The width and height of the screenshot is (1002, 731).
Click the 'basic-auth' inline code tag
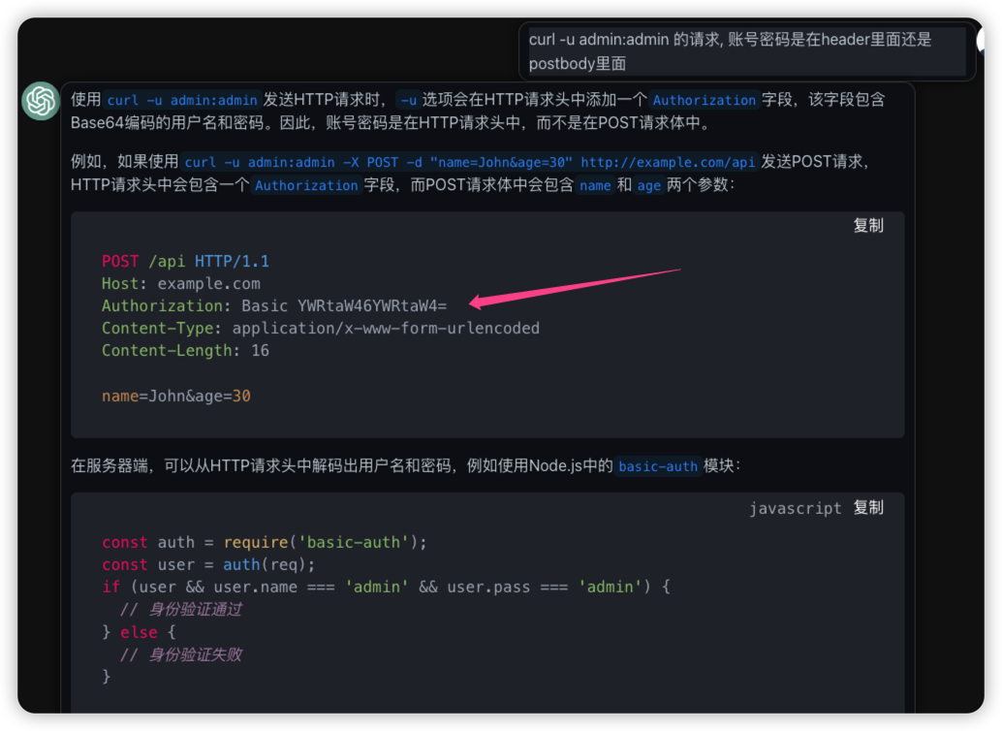658,466
